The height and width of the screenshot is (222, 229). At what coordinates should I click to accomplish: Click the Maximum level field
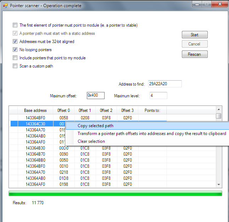tap(158, 96)
